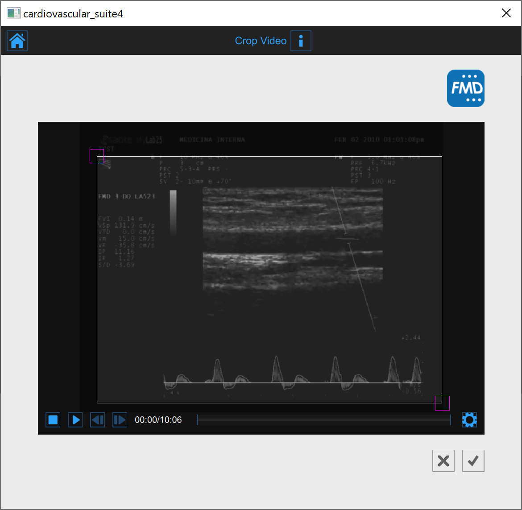Click the video timeline seek bar
522x510 pixels.
click(x=323, y=420)
